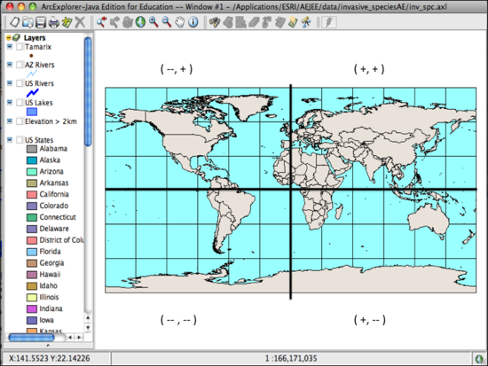Click the Print map icon
The height and width of the screenshot is (366, 488).
pos(54,22)
